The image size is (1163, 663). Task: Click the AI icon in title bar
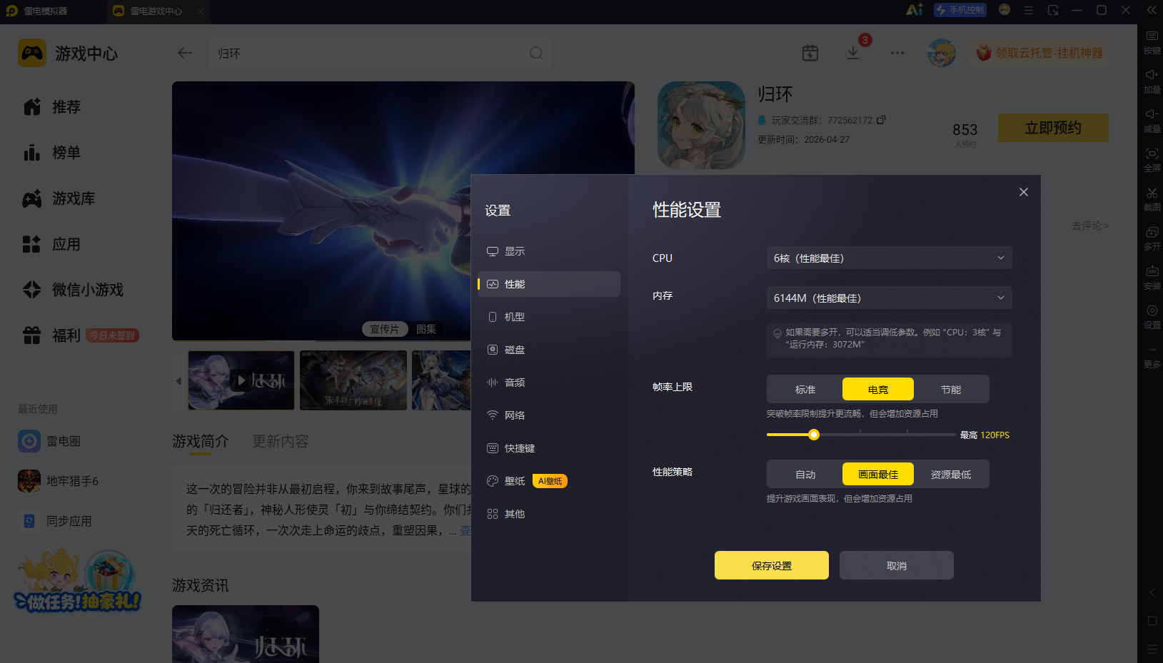[915, 10]
